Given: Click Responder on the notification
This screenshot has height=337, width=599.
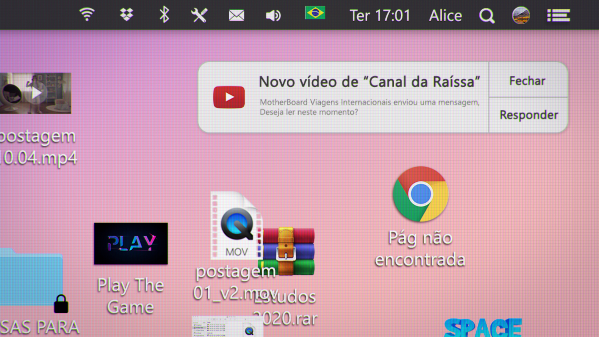Looking at the screenshot, I should (529, 115).
